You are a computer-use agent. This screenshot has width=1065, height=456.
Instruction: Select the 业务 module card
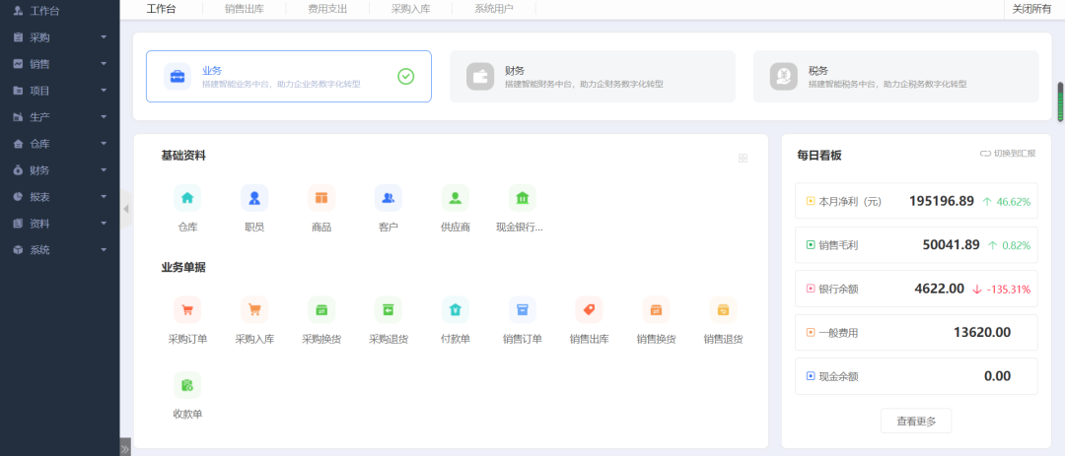pos(288,77)
